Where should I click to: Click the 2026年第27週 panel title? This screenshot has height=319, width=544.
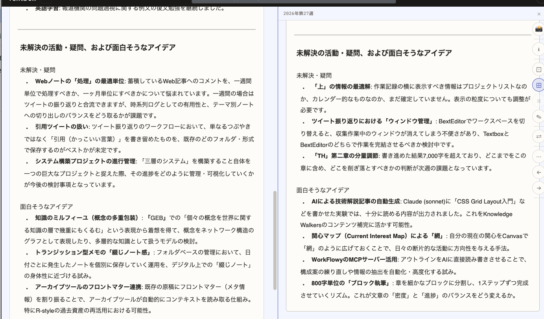click(x=298, y=13)
